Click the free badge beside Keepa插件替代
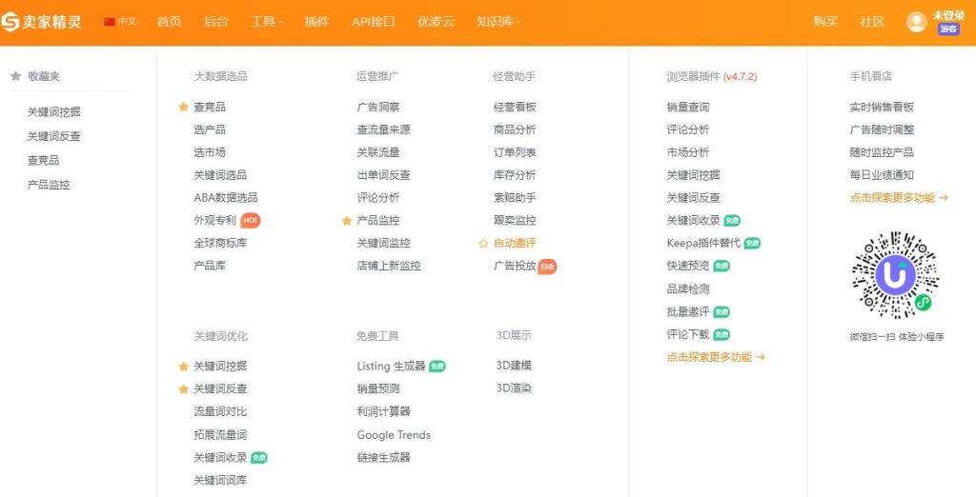 [752, 243]
